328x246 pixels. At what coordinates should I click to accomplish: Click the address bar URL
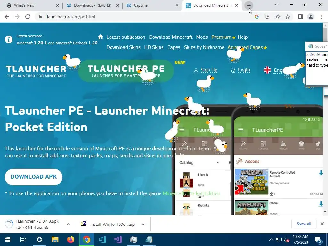pyautogui.click(x=70, y=17)
